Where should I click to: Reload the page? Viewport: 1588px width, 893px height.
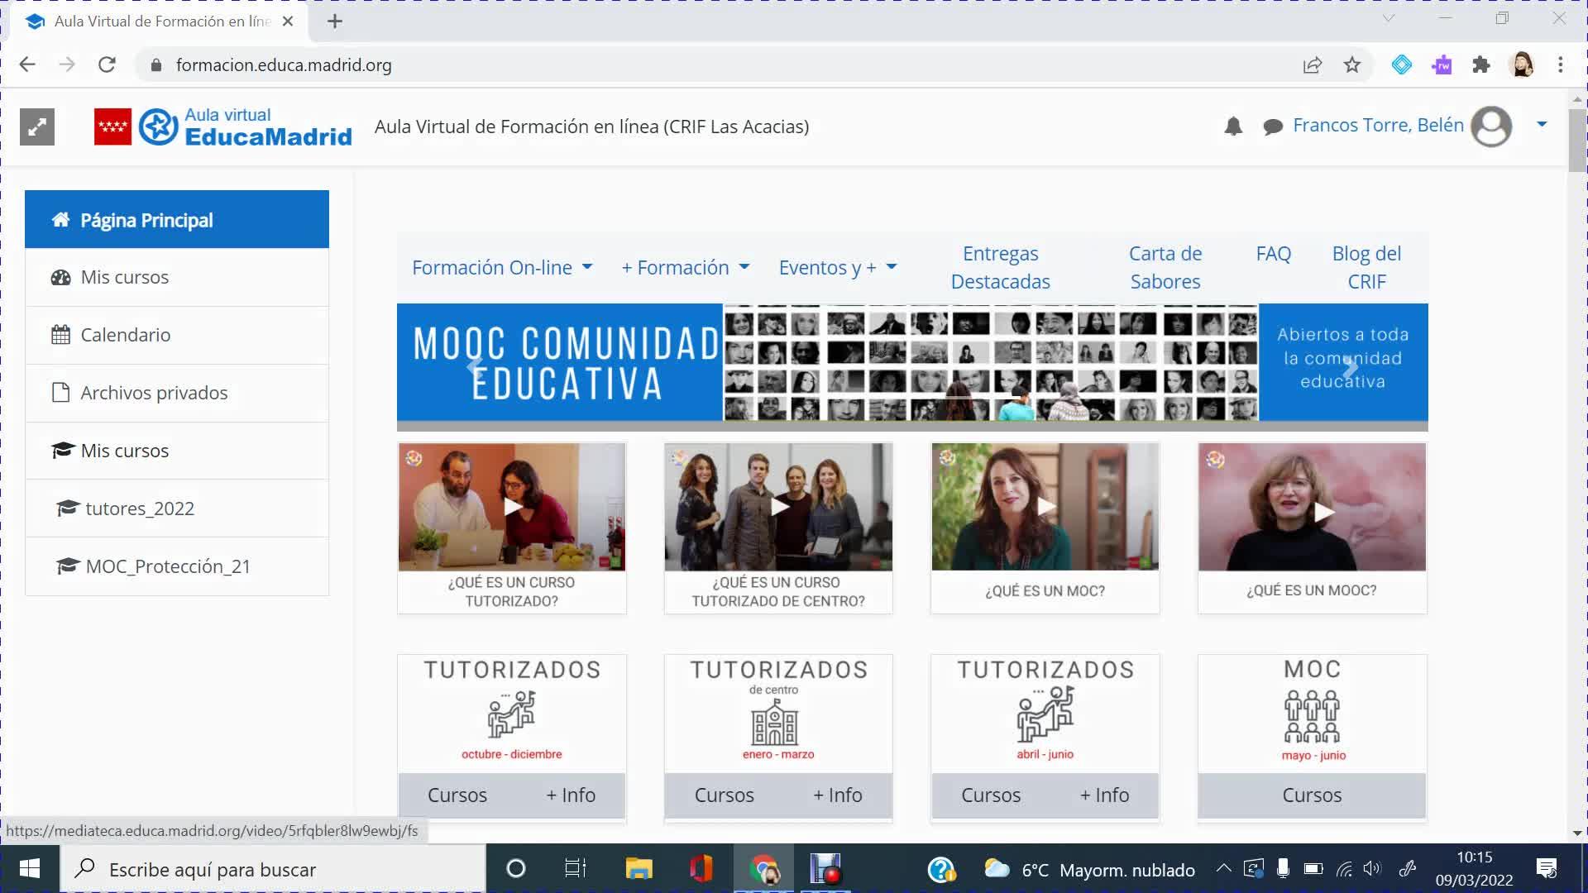[107, 65]
